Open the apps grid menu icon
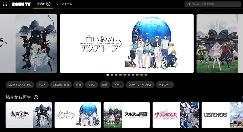243x132 pixels. pyautogui.click(x=5, y=4)
